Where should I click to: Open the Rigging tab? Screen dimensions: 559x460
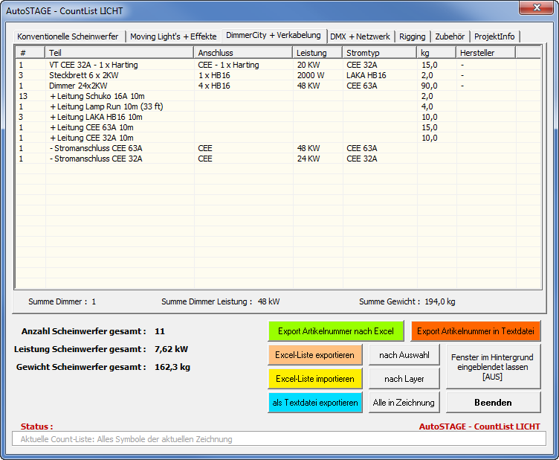point(412,36)
